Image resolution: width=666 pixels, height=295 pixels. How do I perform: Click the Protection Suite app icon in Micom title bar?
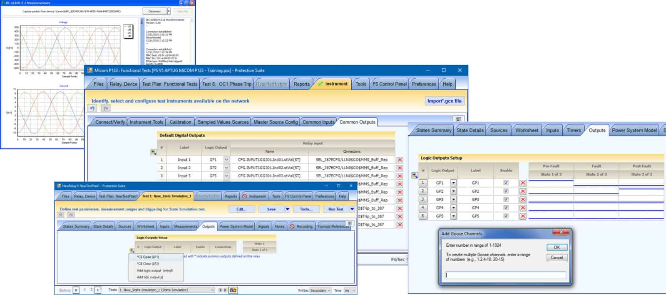click(89, 70)
